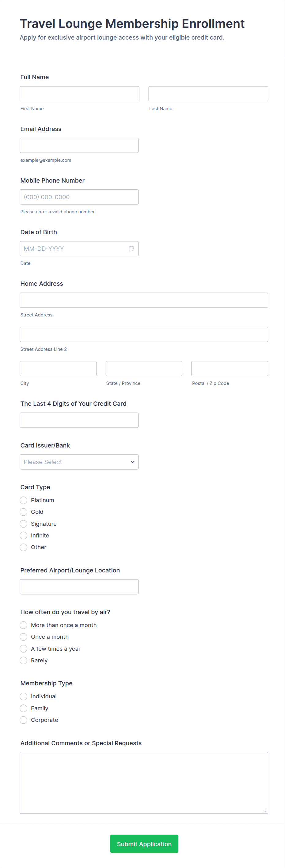This screenshot has height=868, width=285.
Task: Click the Mobile Phone Number field
Action: tap(79, 197)
